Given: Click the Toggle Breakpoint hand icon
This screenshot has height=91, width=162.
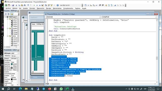Looking at the screenshot, I should 106,5.
